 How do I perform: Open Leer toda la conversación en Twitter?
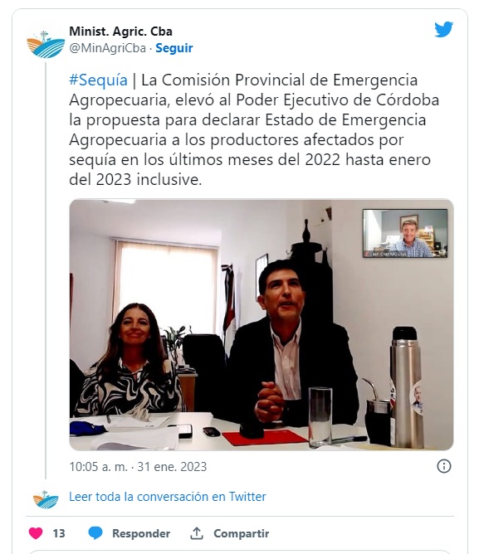point(168,497)
